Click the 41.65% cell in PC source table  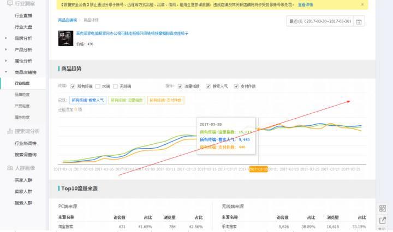point(145,227)
